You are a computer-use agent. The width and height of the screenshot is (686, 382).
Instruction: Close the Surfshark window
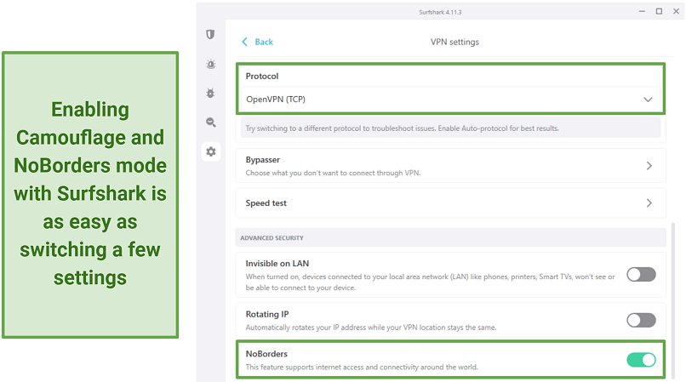point(676,11)
